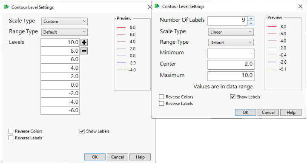
Task: Open the Scale Type dropdown showing Custom
Action: pyautogui.click(x=64, y=21)
